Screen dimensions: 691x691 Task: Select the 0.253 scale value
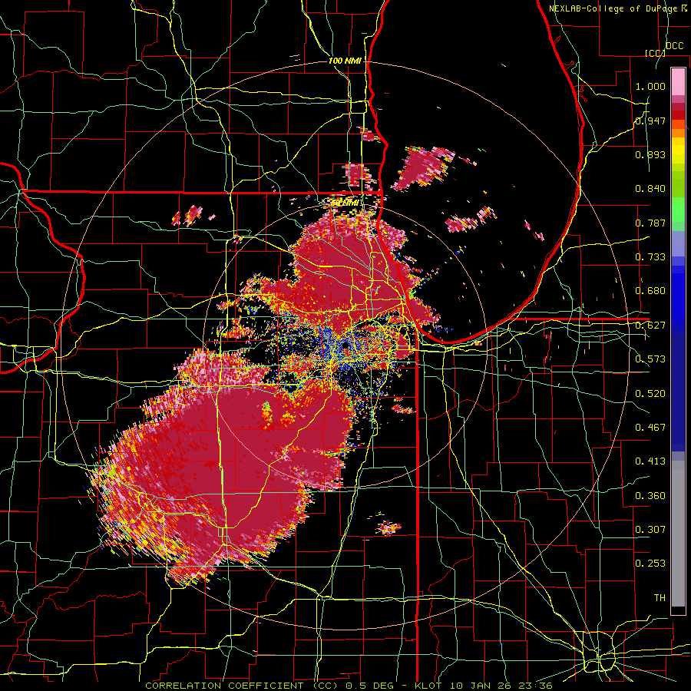pos(650,564)
